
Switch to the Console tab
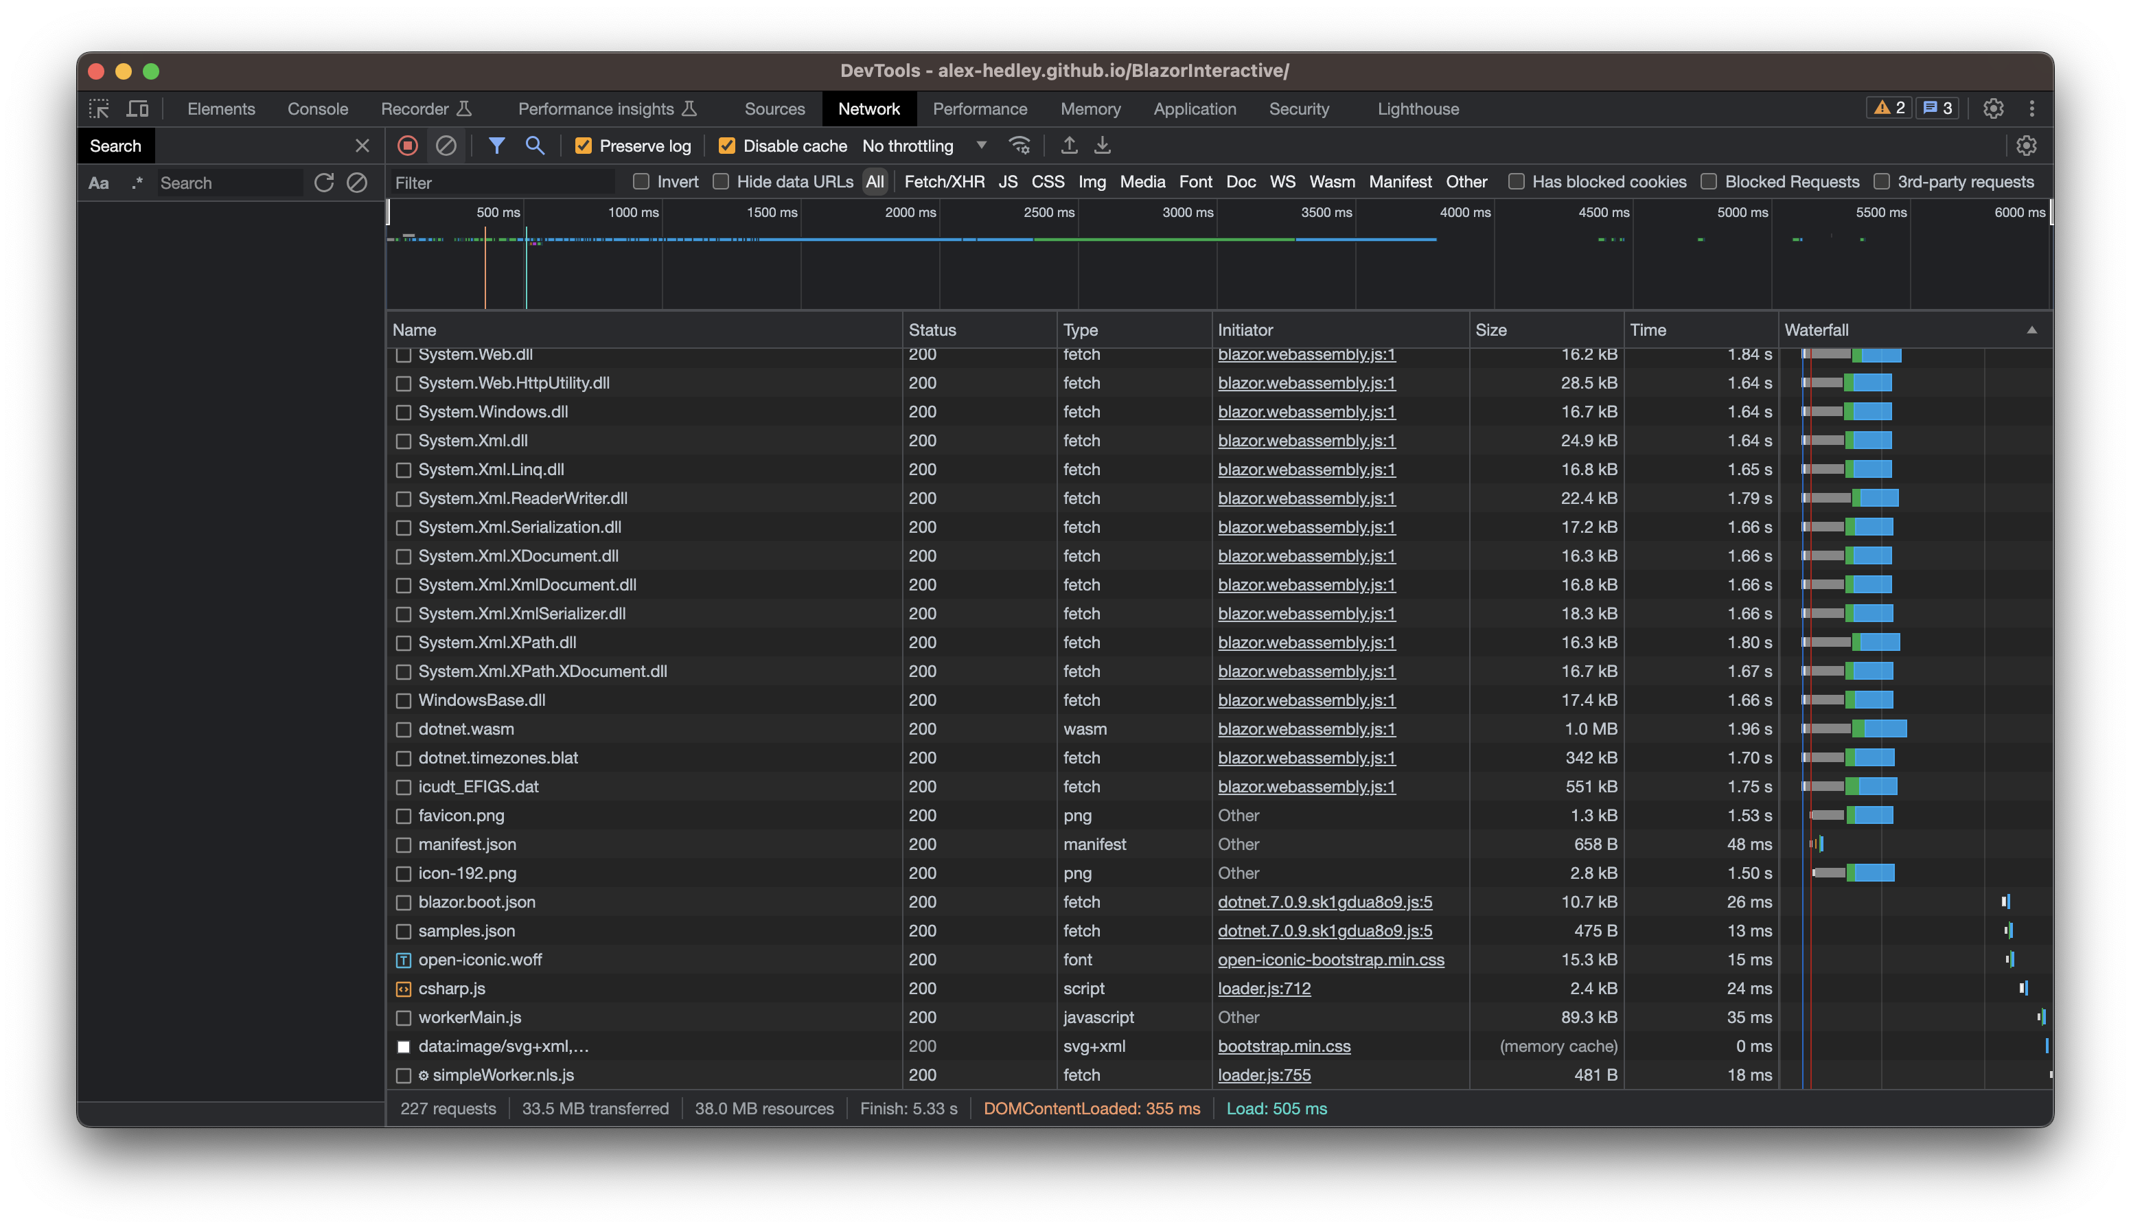point(317,109)
